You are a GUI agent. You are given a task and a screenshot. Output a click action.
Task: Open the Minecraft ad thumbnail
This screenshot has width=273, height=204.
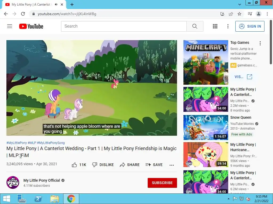pos(206,62)
